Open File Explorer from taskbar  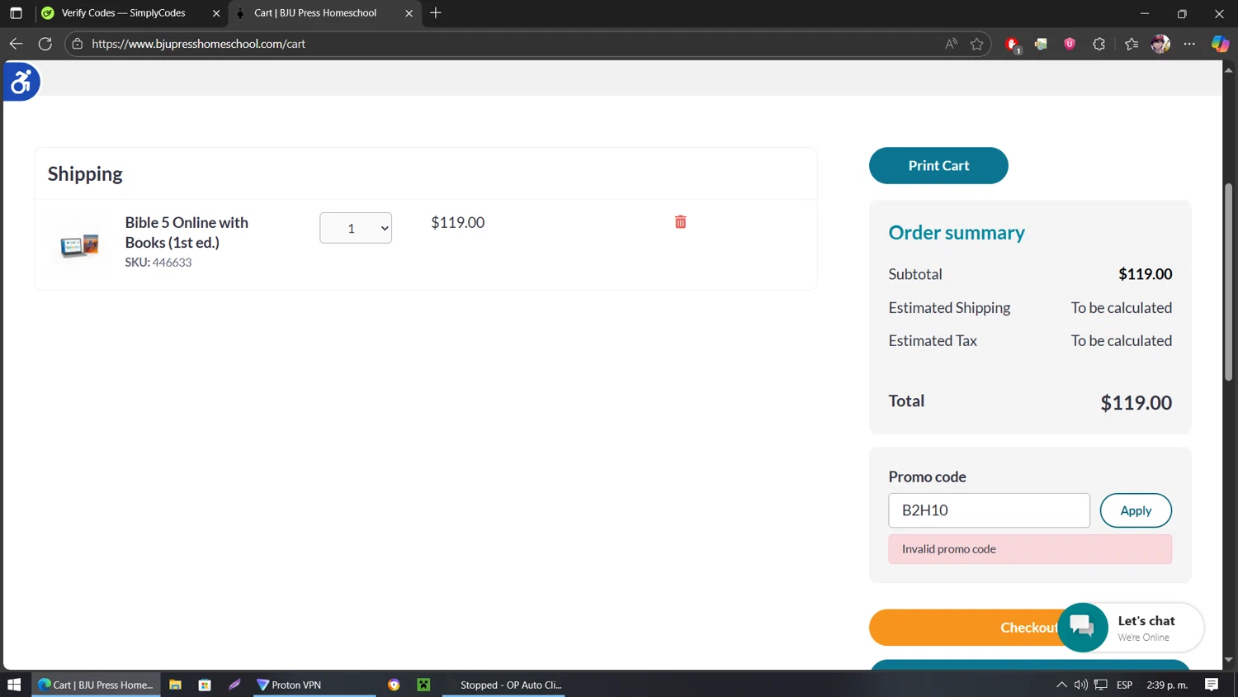[x=175, y=685]
